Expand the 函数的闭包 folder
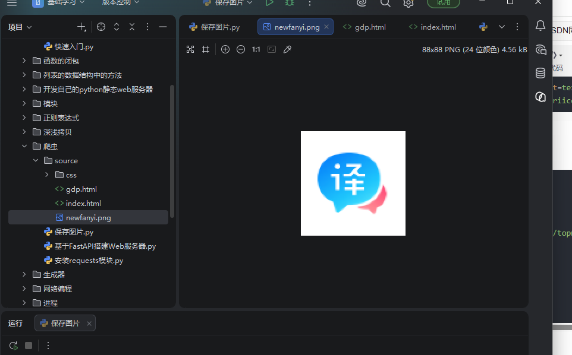This screenshot has width=572, height=355. click(x=24, y=61)
